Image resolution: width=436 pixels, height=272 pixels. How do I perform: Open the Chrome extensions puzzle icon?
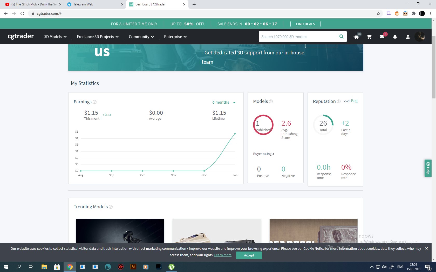[414, 13]
